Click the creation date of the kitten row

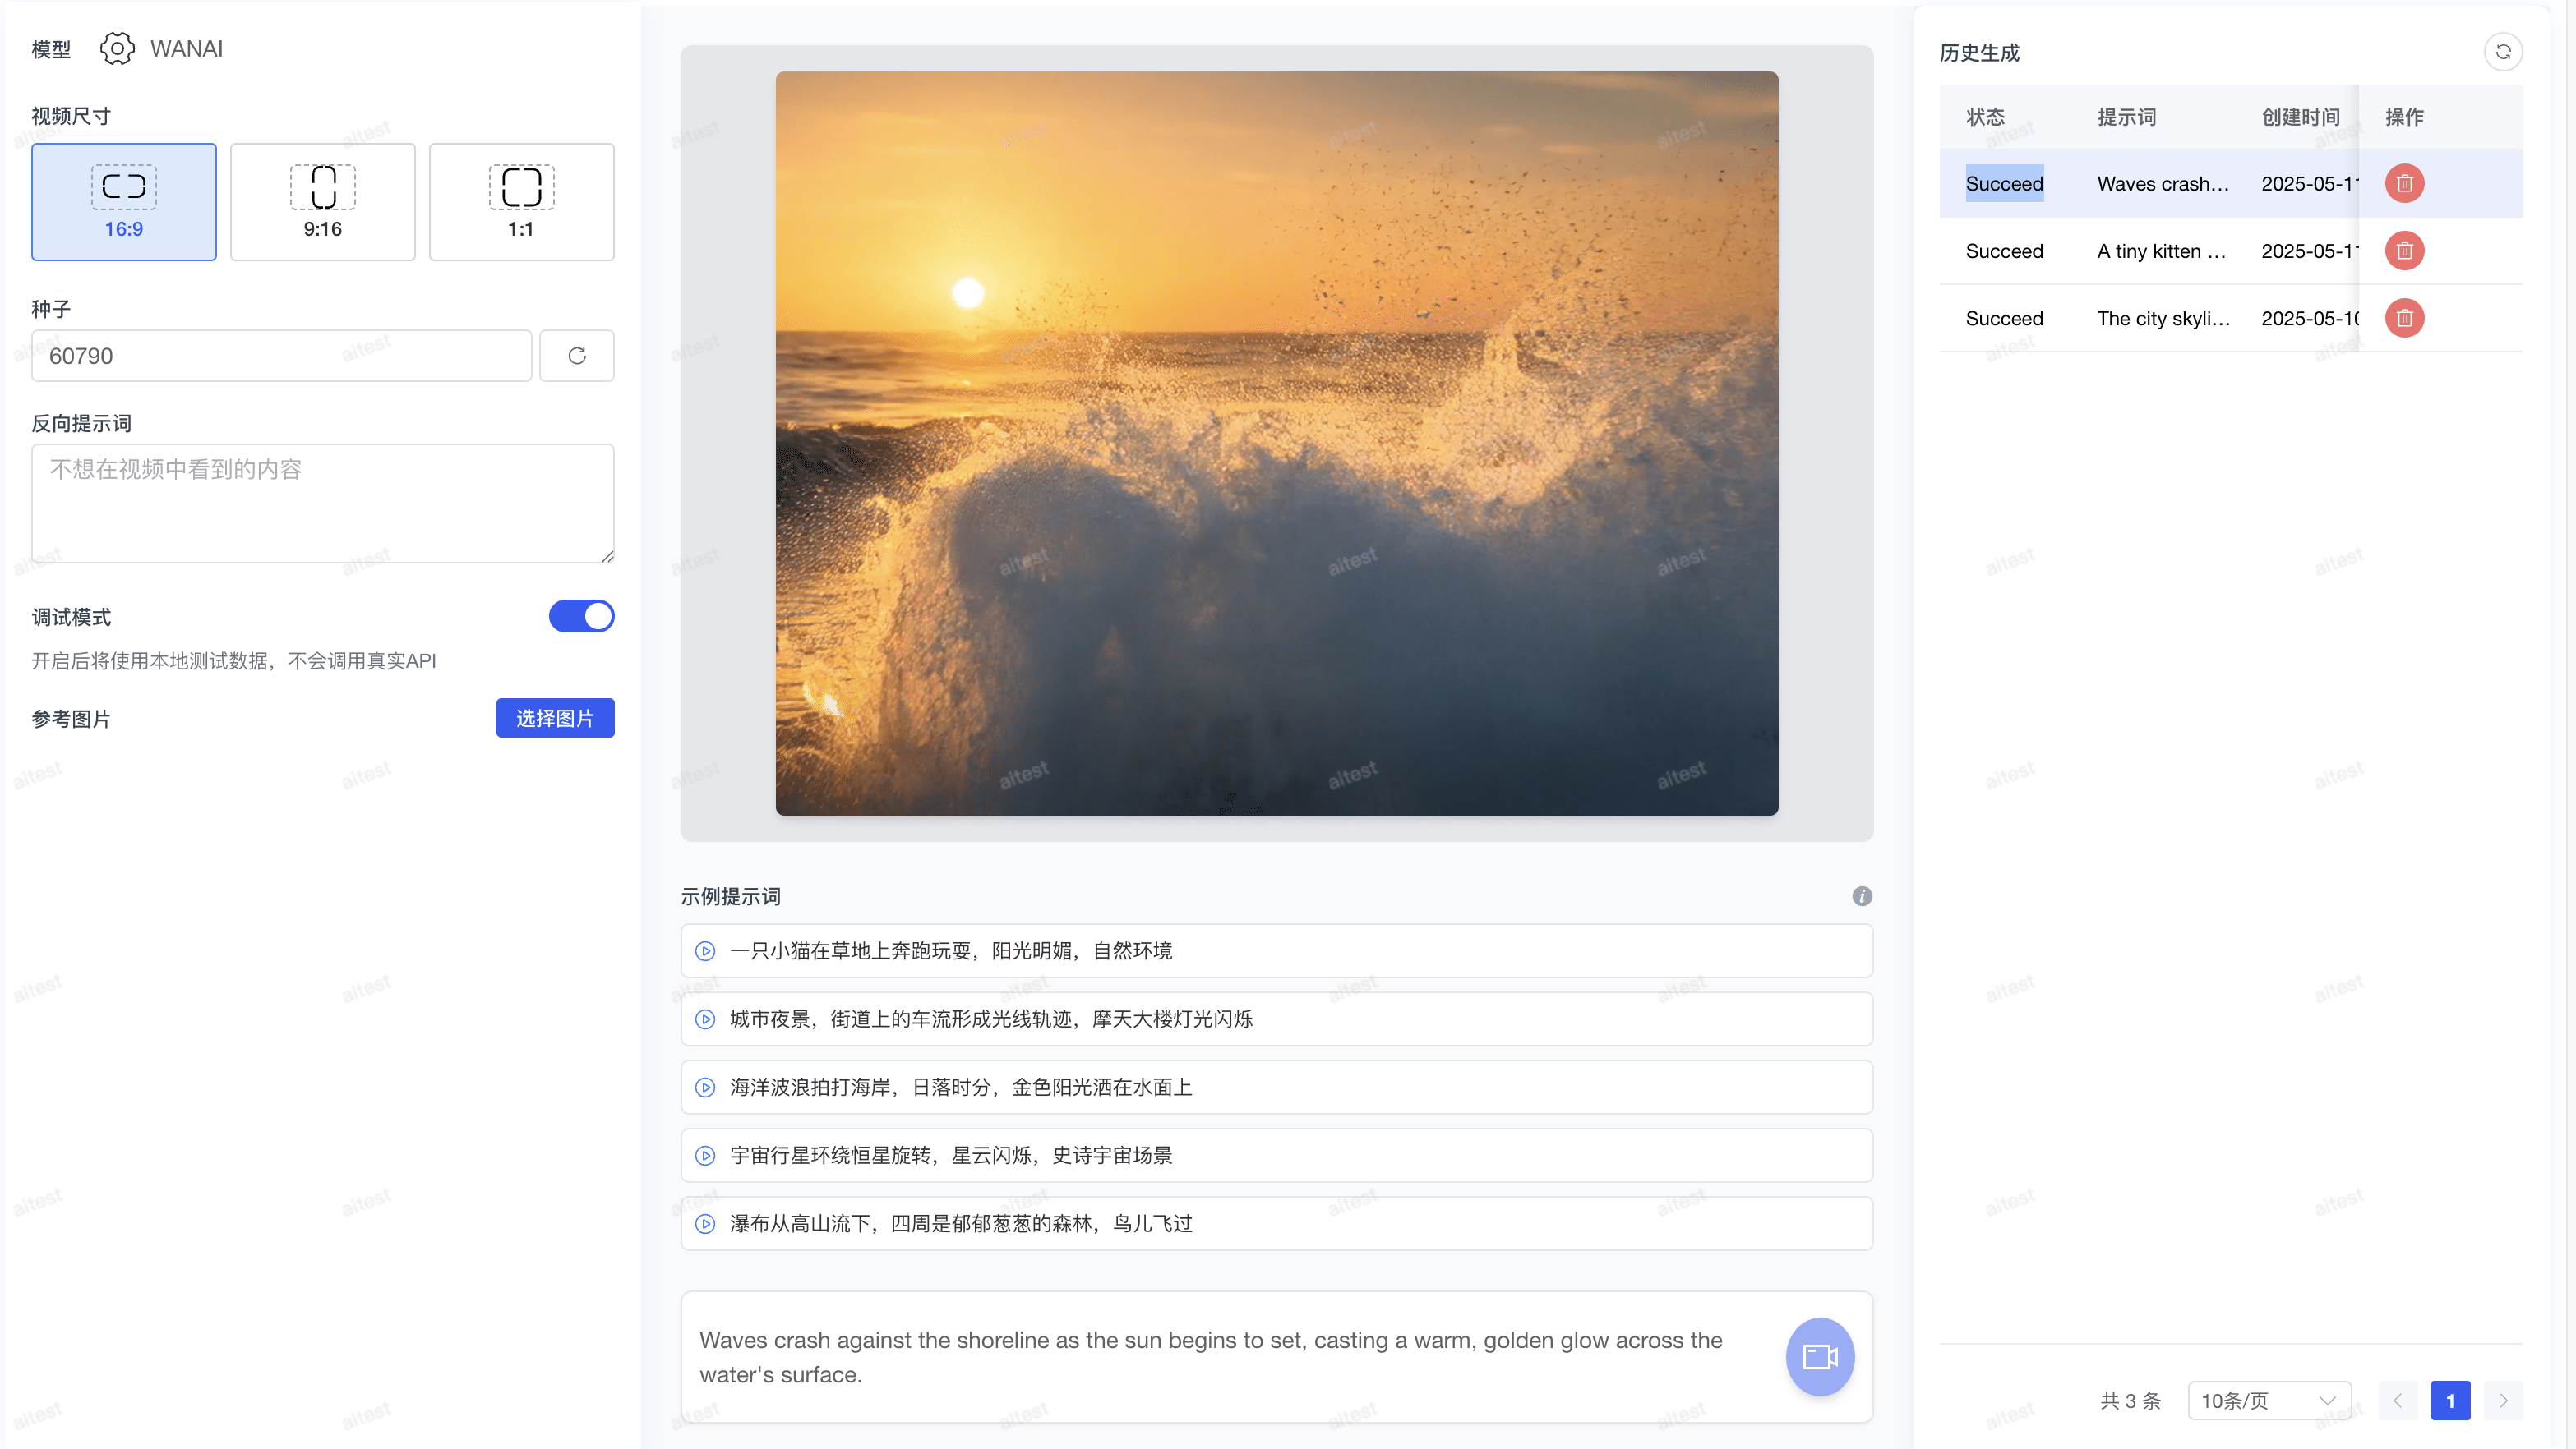[2309, 251]
